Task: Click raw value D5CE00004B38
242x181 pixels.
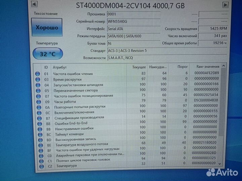Action: 206,100
